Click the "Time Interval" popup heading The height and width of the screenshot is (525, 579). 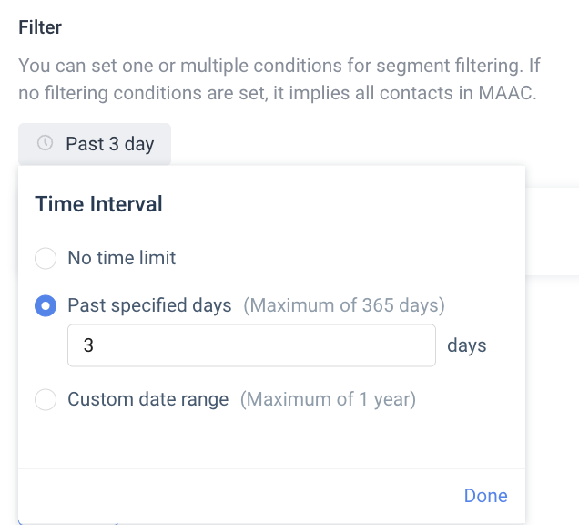(x=98, y=204)
